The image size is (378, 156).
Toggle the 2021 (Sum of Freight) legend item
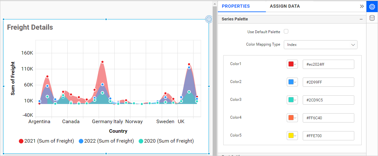(46, 141)
